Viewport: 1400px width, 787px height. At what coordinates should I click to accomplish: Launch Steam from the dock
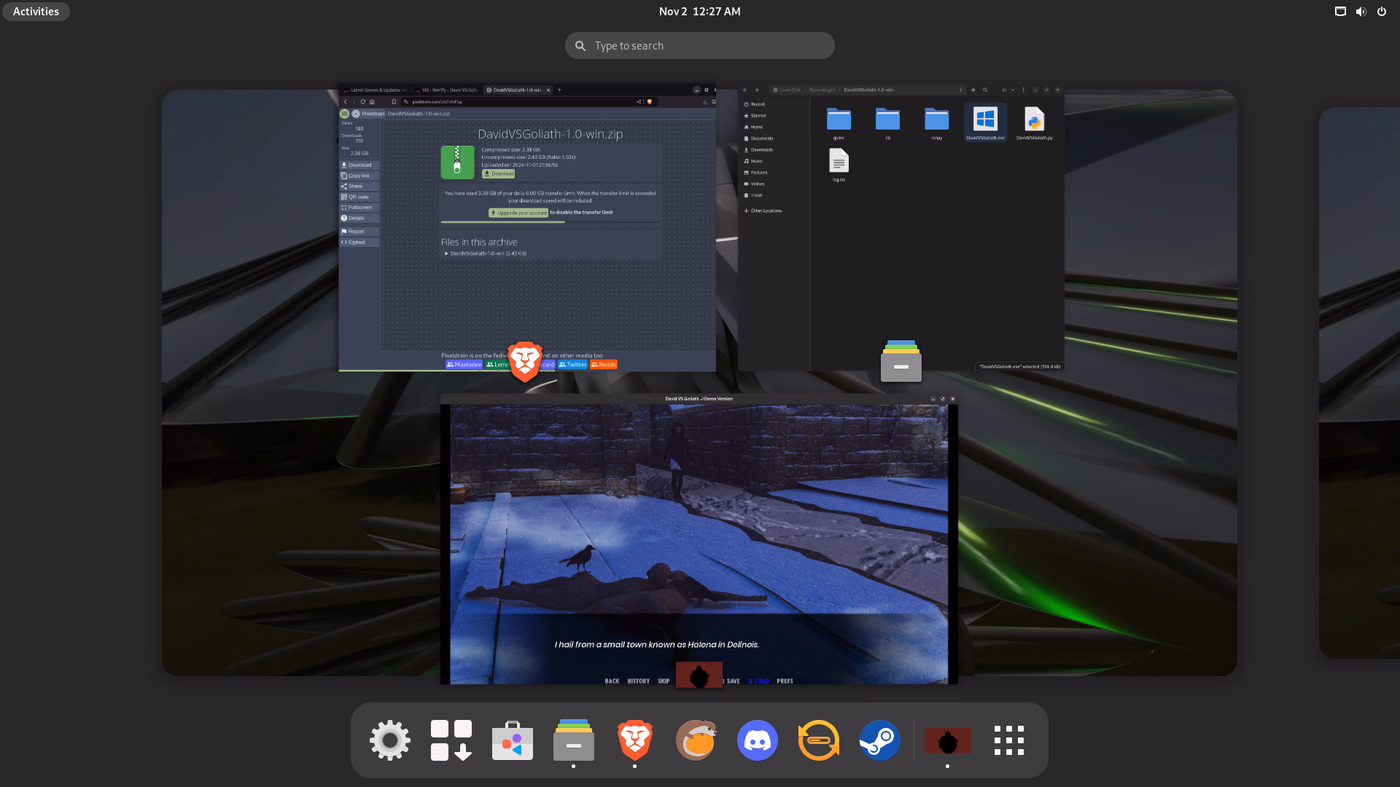pos(880,740)
